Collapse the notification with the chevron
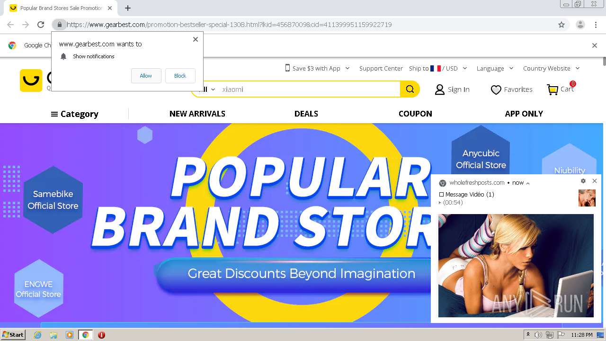The width and height of the screenshot is (606, 341). tap(528, 183)
